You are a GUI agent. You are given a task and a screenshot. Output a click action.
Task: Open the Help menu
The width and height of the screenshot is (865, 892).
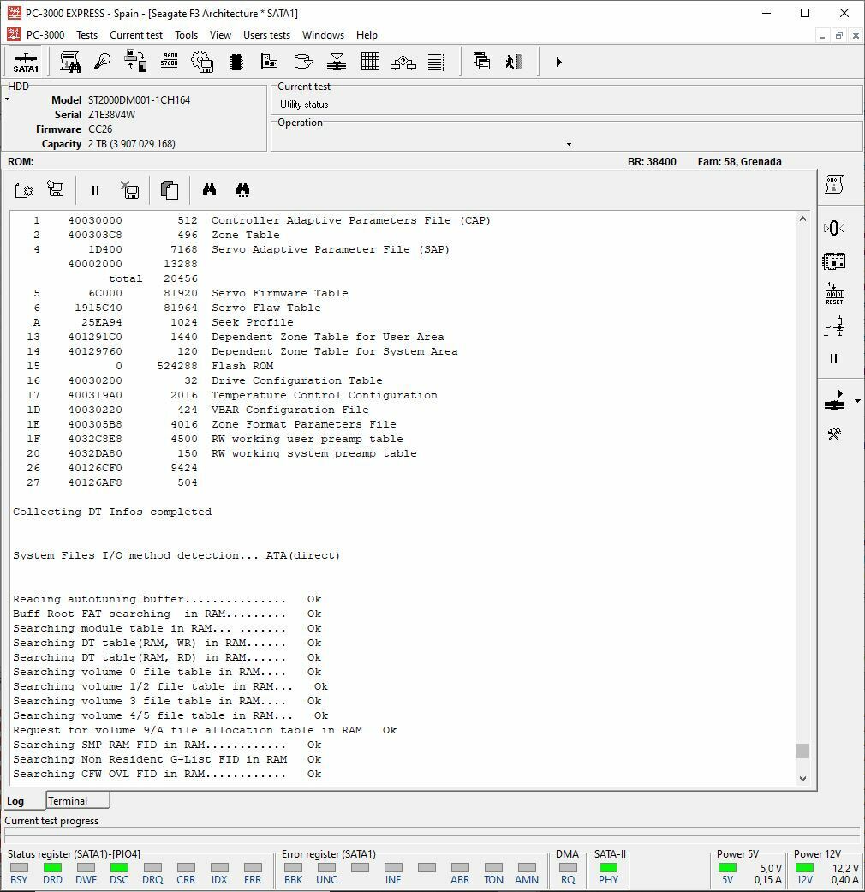[367, 34]
